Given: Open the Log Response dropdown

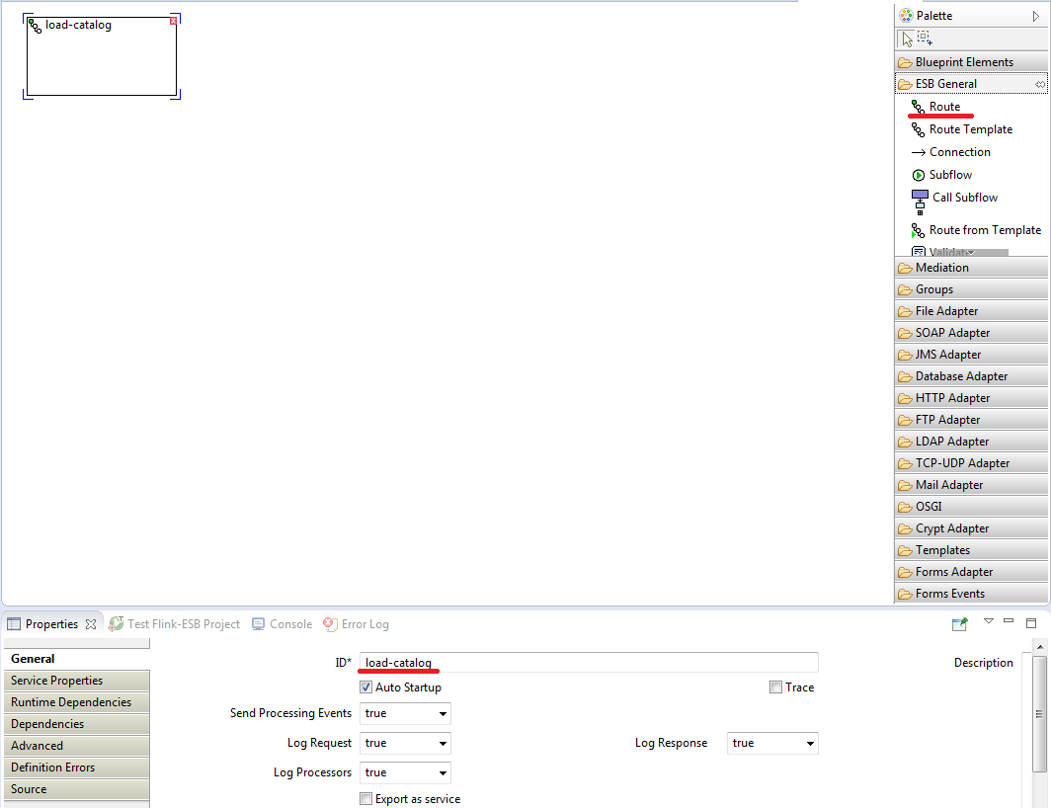Looking at the screenshot, I should pos(772,743).
